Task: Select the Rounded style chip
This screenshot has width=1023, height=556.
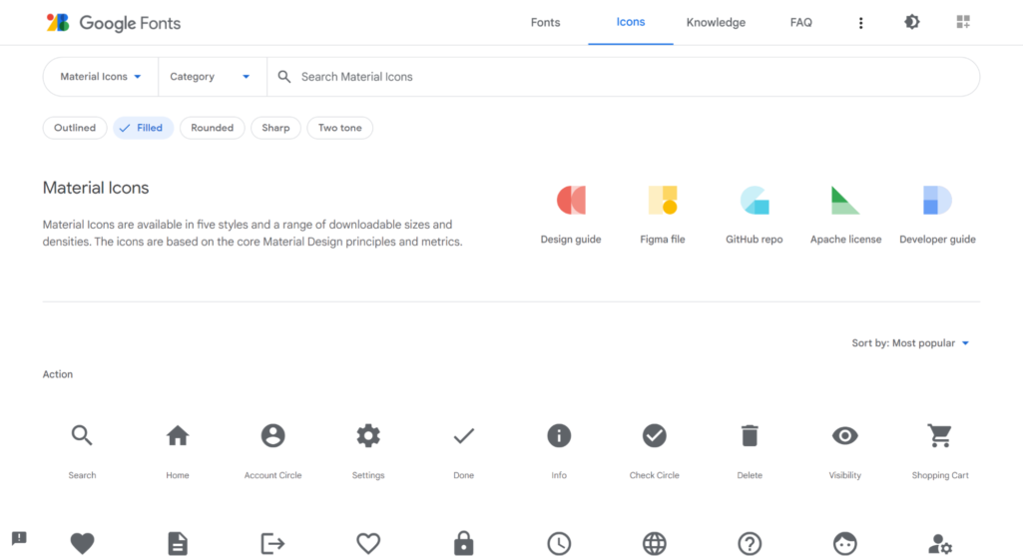Action: [x=212, y=128]
